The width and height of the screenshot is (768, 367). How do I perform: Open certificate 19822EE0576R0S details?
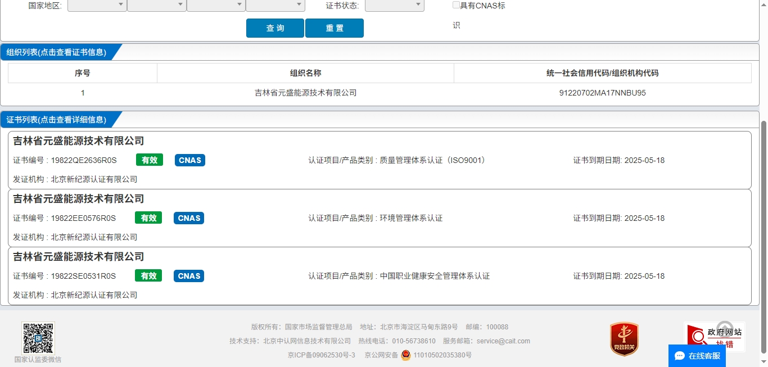(380, 218)
